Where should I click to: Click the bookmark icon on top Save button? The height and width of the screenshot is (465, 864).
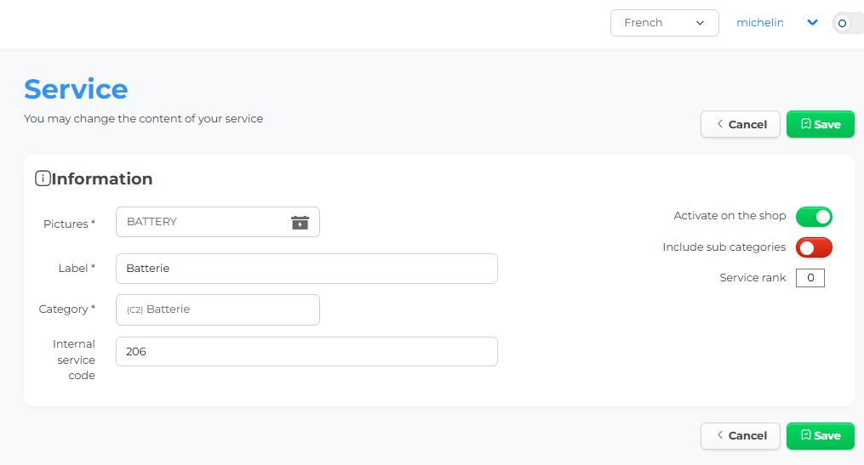coord(805,124)
